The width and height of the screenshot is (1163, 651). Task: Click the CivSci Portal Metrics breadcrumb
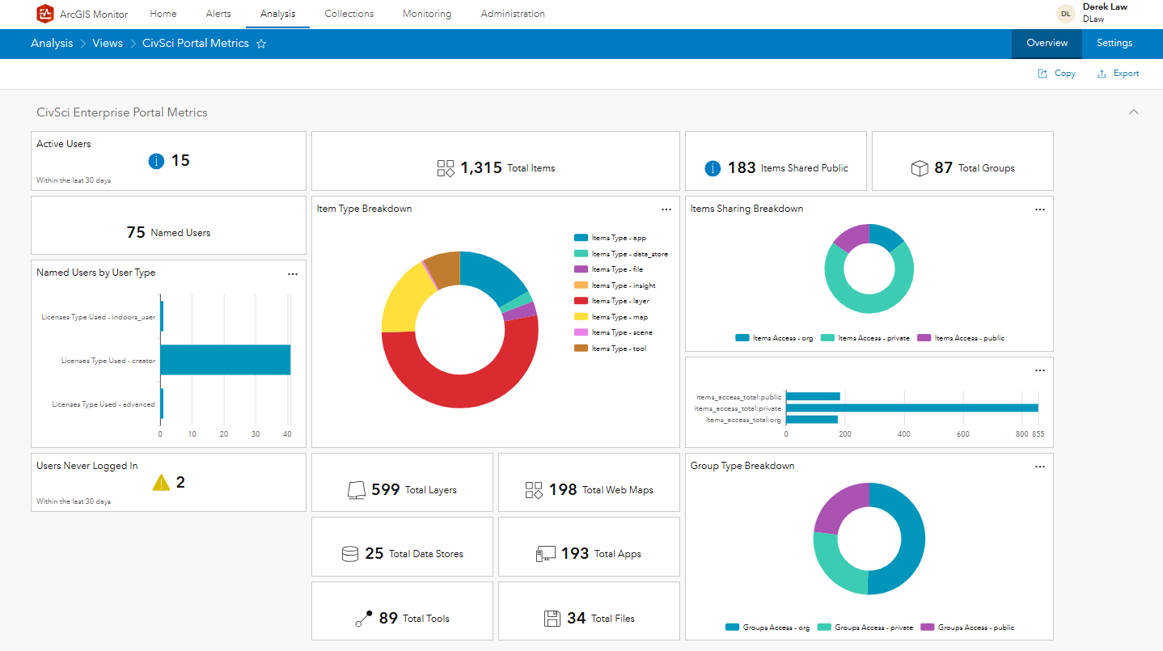pos(196,44)
